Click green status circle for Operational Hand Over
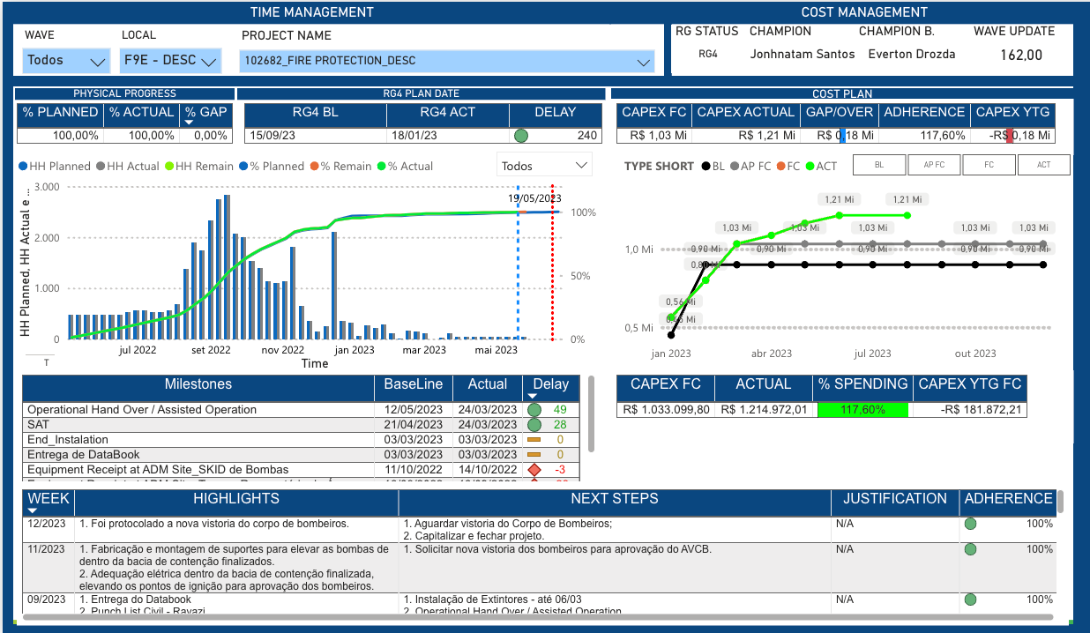Image resolution: width=1090 pixels, height=633 pixels. [534, 410]
